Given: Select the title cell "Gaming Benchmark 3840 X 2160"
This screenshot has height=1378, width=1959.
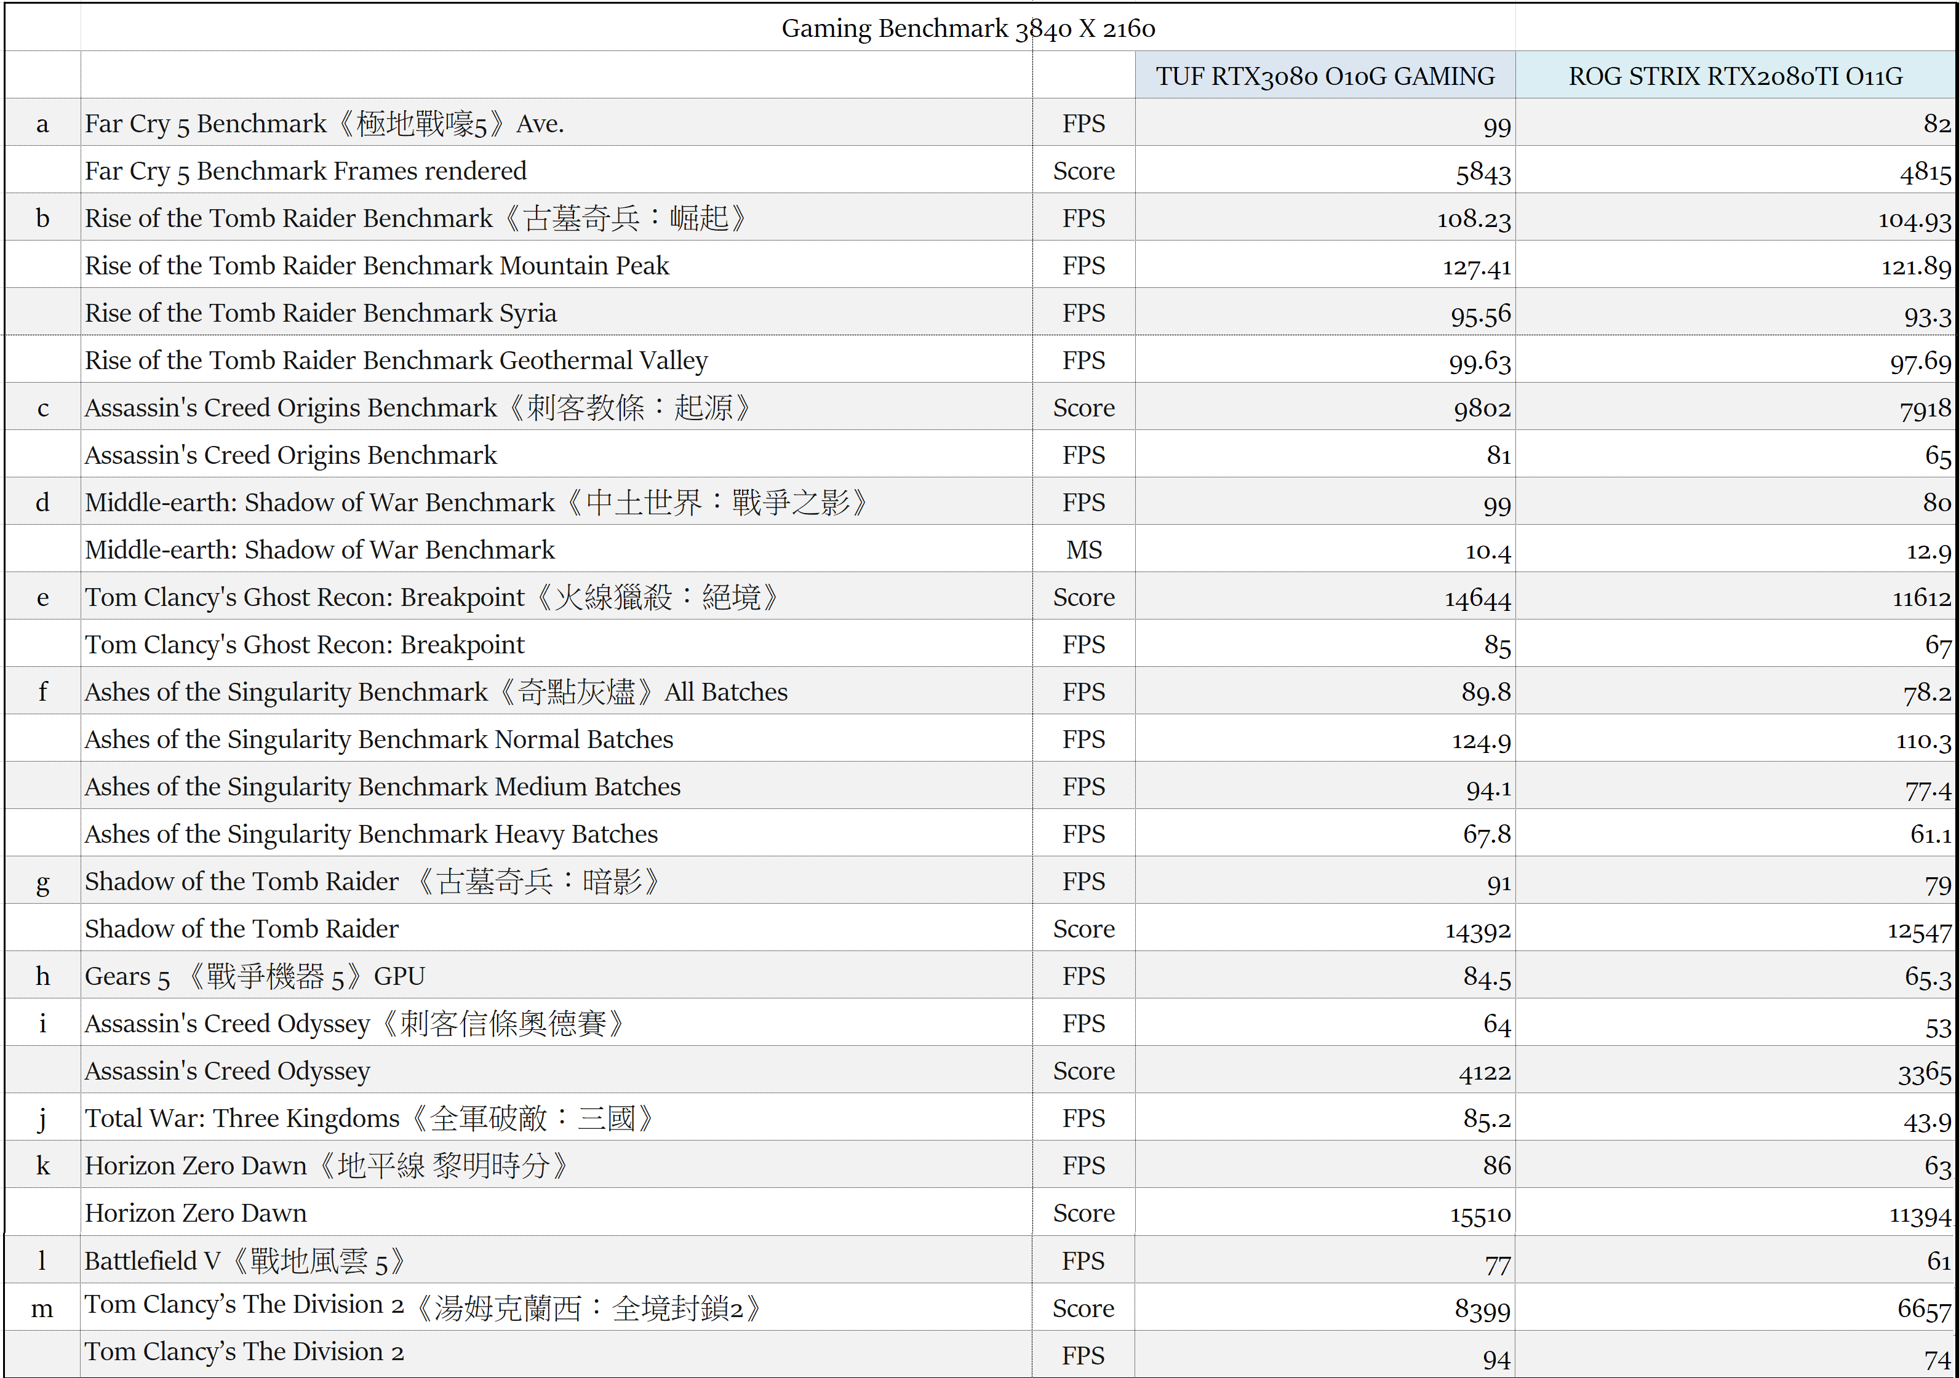Looking at the screenshot, I should tap(968, 28).
